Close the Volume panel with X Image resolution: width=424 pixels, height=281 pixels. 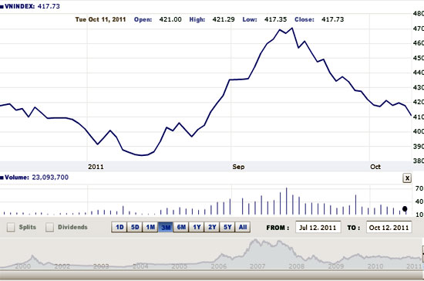407,178
